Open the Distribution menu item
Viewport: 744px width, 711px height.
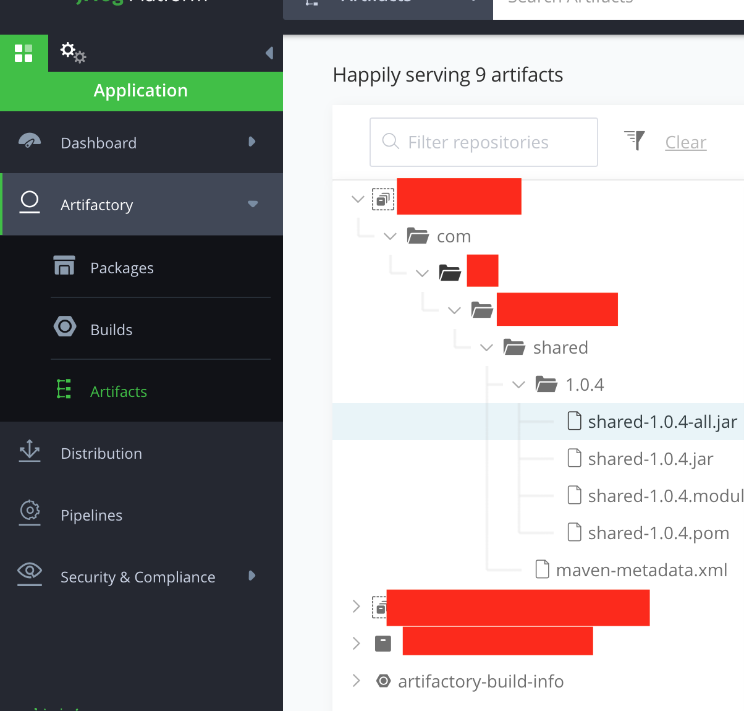tap(142, 453)
